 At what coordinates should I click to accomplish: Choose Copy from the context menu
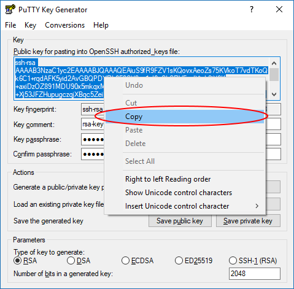coord(185,117)
